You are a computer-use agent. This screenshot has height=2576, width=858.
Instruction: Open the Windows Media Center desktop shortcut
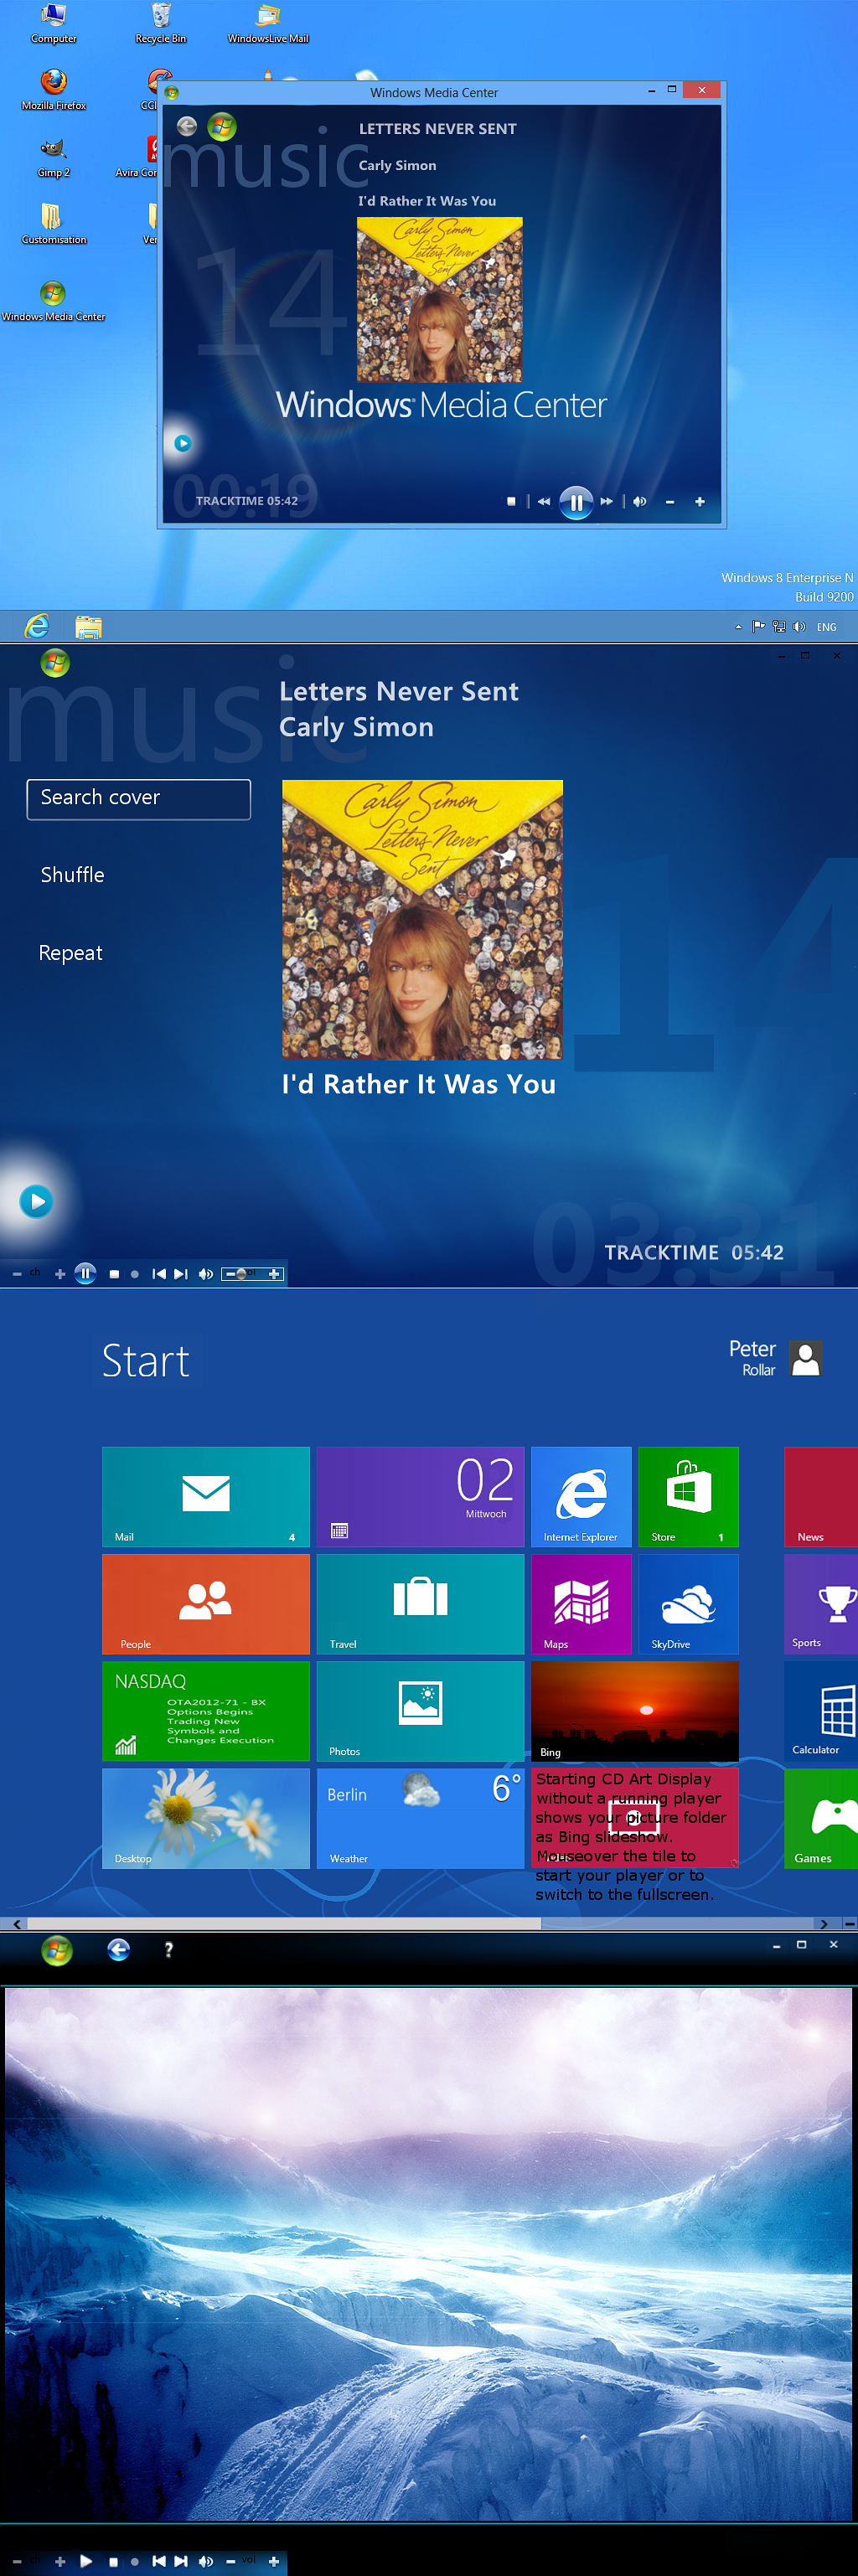pyautogui.click(x=54, y=301)
